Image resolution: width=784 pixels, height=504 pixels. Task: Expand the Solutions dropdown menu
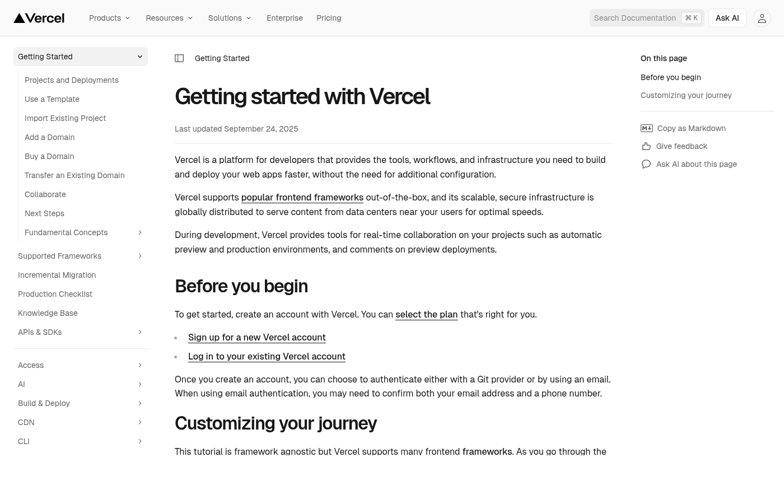pyautogui.click(x=229, y=18)
